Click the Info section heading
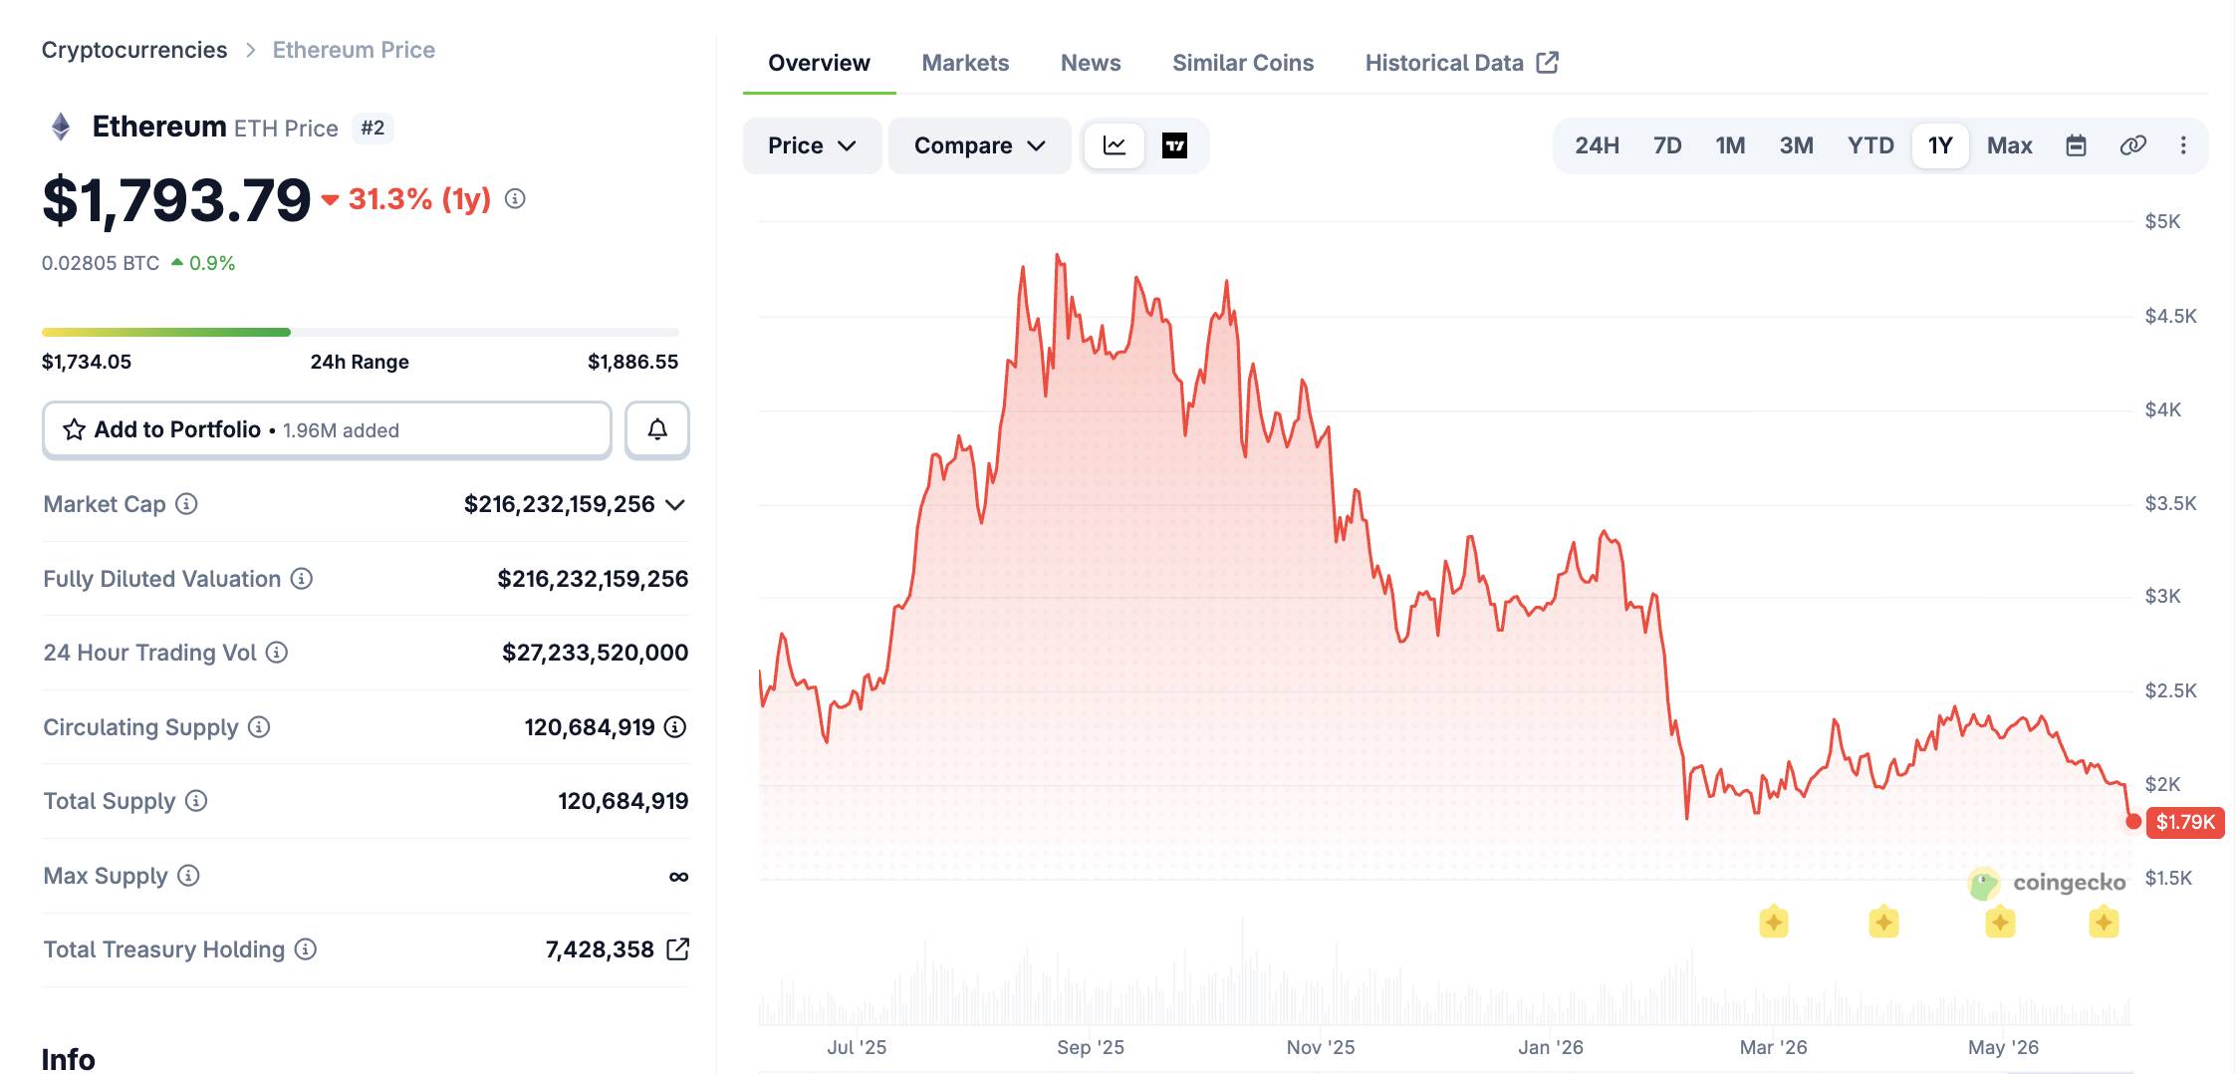 point(69,1058)
